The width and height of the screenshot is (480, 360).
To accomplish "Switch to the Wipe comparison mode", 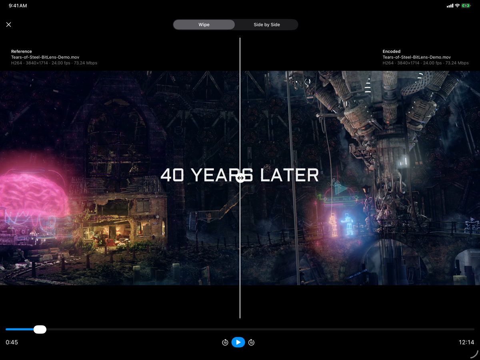I will [204, 24].
